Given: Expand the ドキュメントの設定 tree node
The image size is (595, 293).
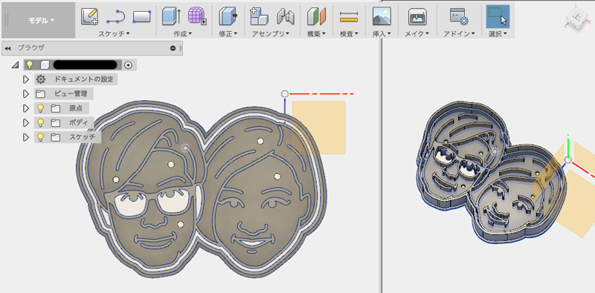Looking at the screenshot, I should coord(26,79).
